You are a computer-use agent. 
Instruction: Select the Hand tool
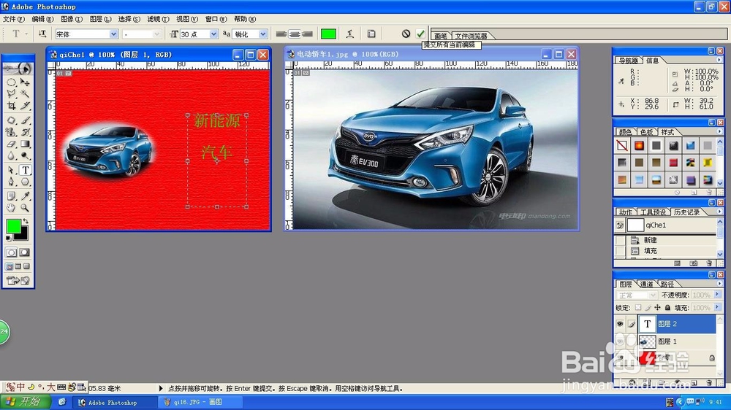tap(12, 208)
